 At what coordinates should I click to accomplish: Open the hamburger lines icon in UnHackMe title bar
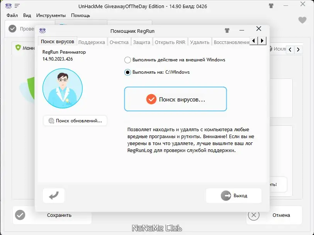(x=17, y=6)
